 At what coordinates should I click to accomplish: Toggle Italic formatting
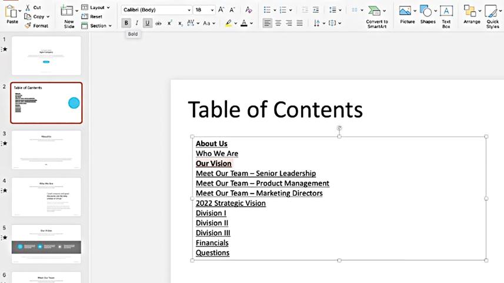[x=137, y=23]
